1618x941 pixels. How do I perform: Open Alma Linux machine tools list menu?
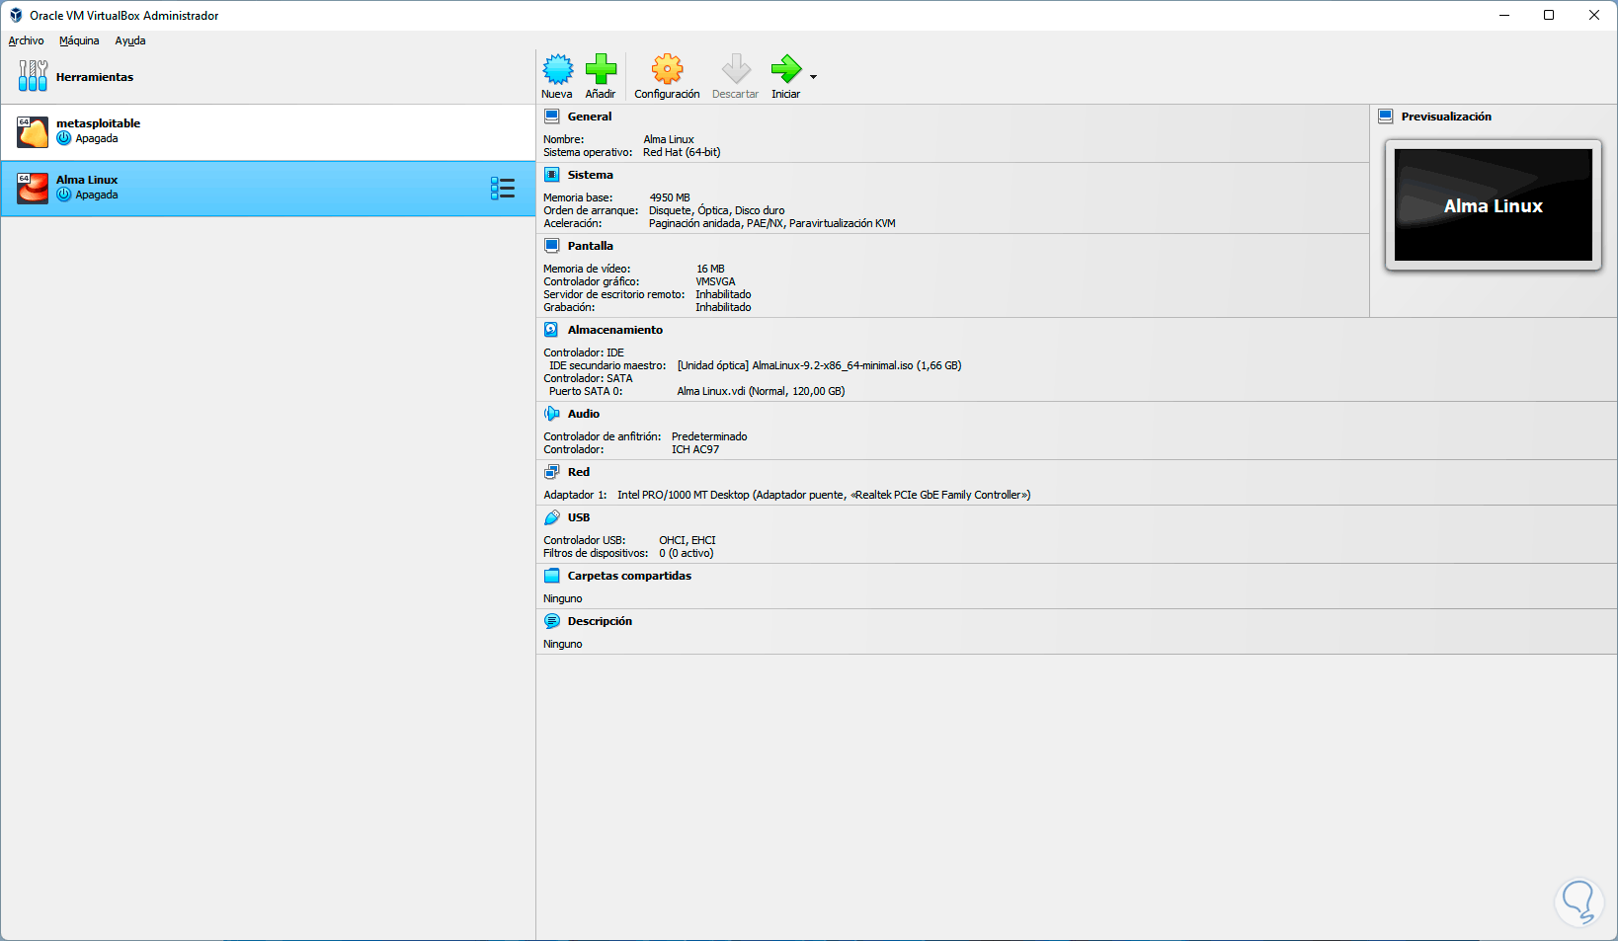tap(503, 189)
